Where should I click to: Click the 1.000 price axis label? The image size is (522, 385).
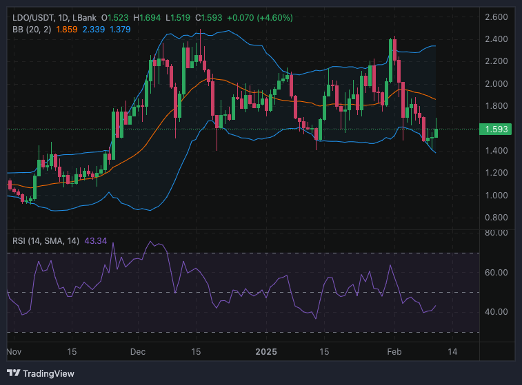click(496, 195)
